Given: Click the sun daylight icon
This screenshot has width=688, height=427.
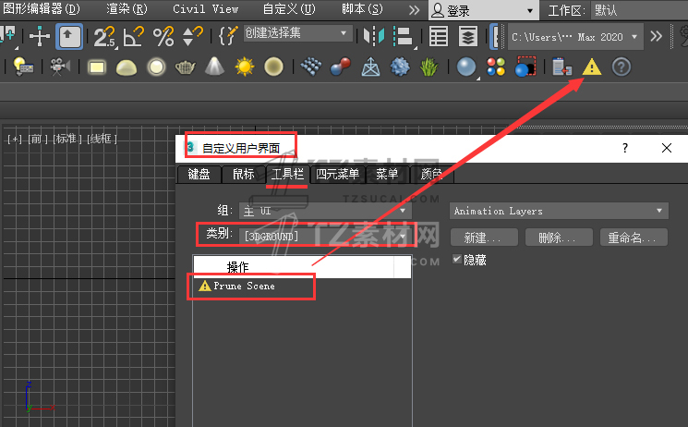Looking at the screenshot, I should pos(245,67).
